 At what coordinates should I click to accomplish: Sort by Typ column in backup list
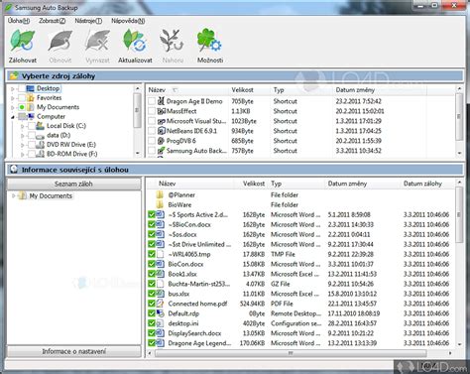tap(296, 184)
